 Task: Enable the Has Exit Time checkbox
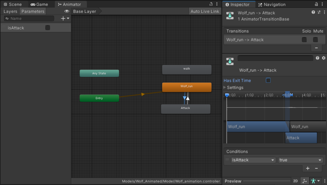point(268,80)
